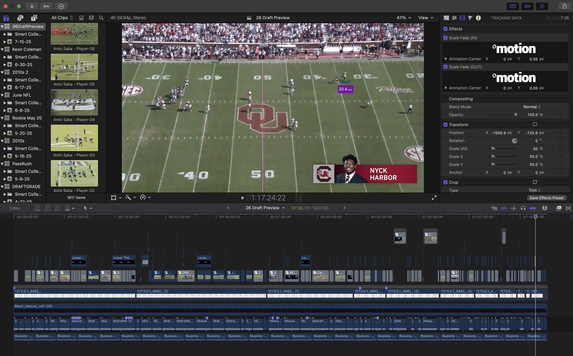Viewport: 573px width, 356px height.
Task: Toggle filmstrip or list clip view
Action: (x=82, y=18)
